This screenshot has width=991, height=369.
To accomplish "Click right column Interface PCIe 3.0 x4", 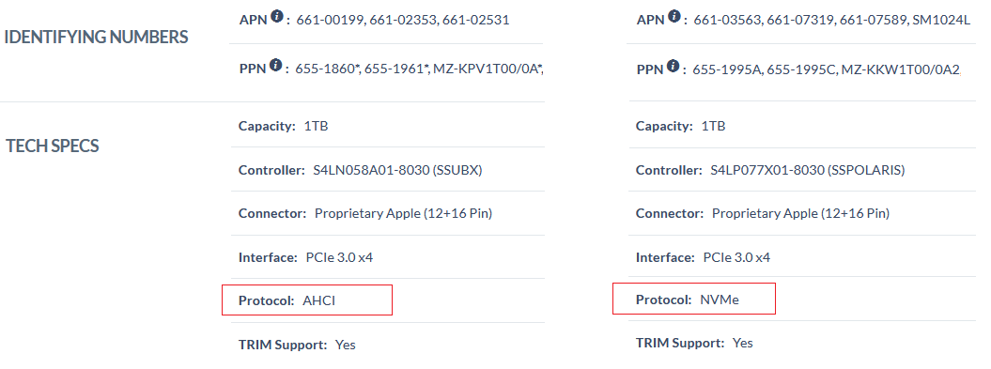I will coord(703,258).
